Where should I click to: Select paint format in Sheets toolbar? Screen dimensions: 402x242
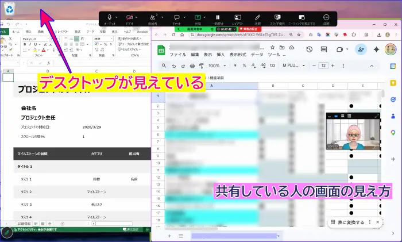[202, 66]
